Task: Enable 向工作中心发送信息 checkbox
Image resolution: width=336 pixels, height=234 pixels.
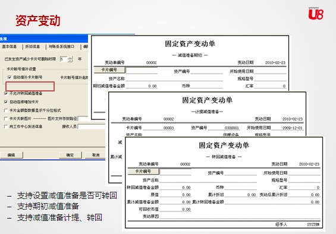Action: pyautogui.click(x=6, y=127)
